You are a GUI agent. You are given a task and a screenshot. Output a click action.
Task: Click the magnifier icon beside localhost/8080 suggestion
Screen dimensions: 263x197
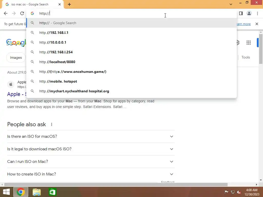point(32,62)
